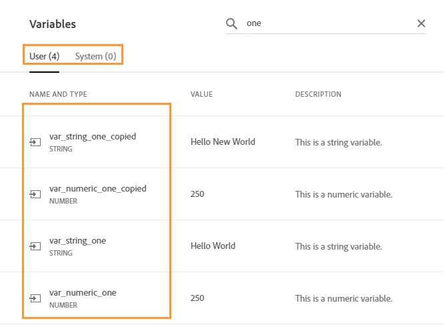Click the NAME AND TYPE column header
444x333 pixels.
58,94
